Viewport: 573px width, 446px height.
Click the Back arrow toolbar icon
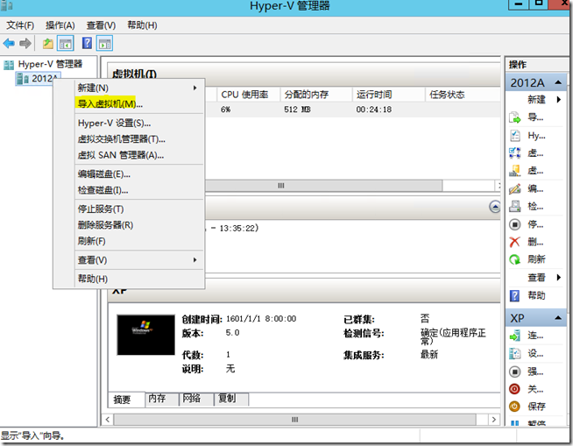pyautogui.click(x=9, y=44)
